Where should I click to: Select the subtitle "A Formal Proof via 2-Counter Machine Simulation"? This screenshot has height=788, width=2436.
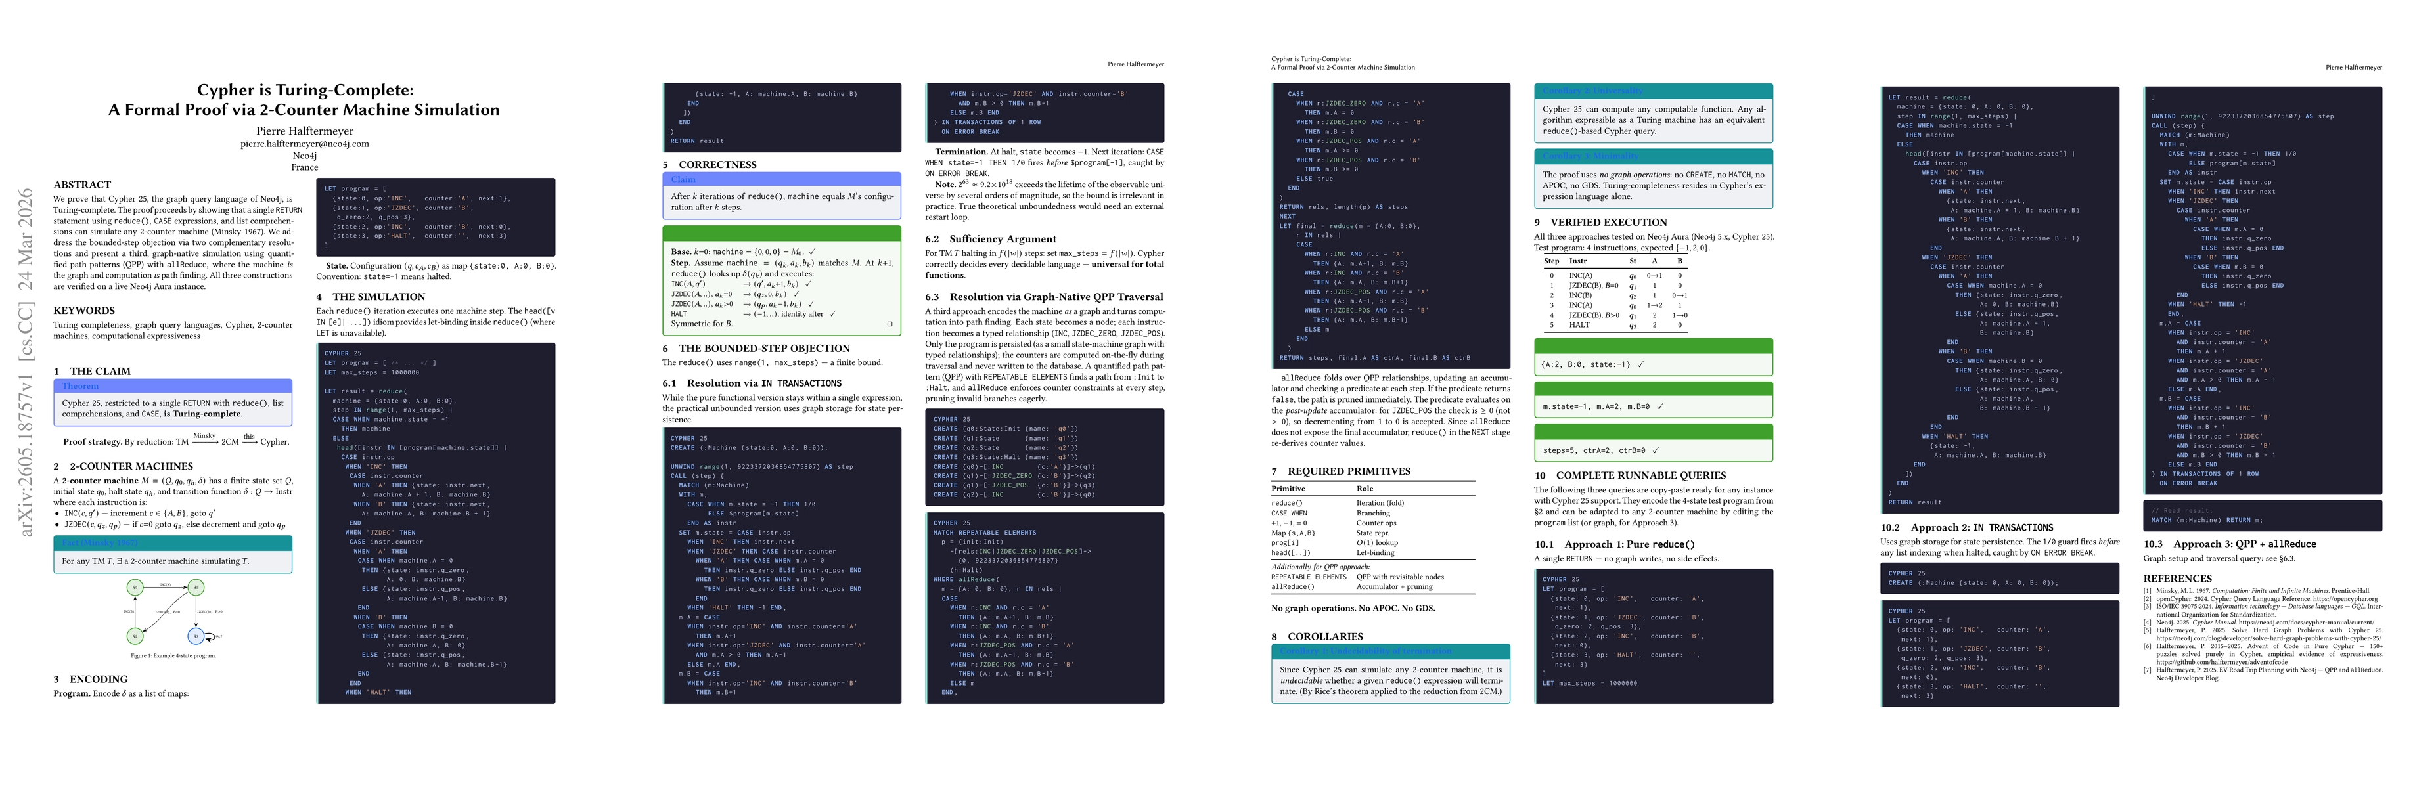point(305,110)
